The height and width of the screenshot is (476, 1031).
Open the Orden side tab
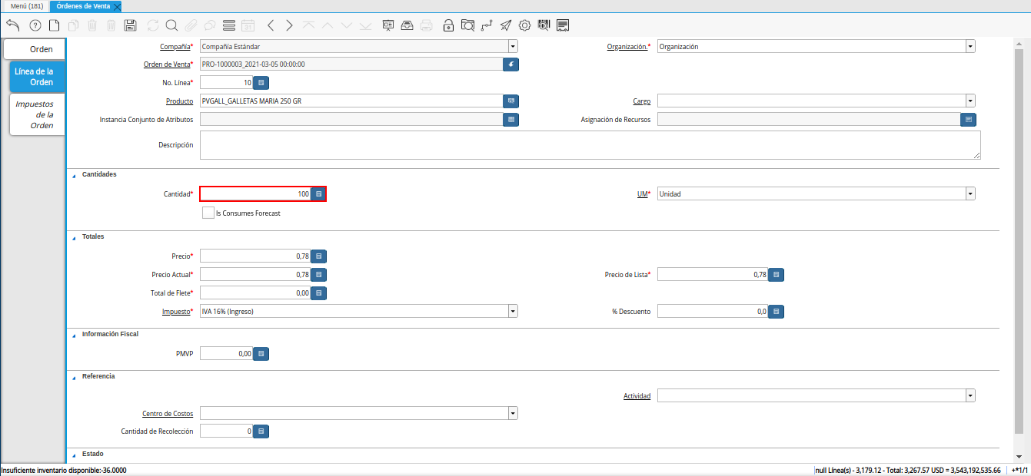coord(35,49)
